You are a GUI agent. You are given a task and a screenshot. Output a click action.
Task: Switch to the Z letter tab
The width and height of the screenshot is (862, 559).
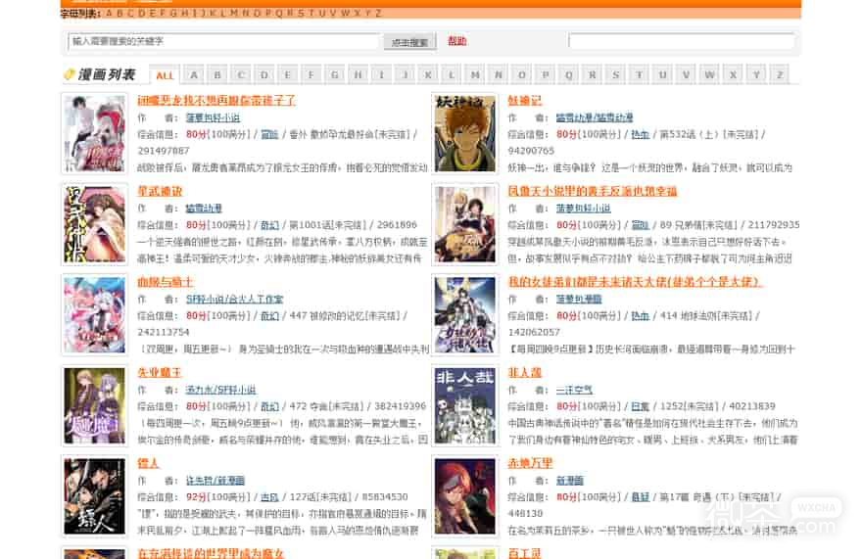point(780,74)
